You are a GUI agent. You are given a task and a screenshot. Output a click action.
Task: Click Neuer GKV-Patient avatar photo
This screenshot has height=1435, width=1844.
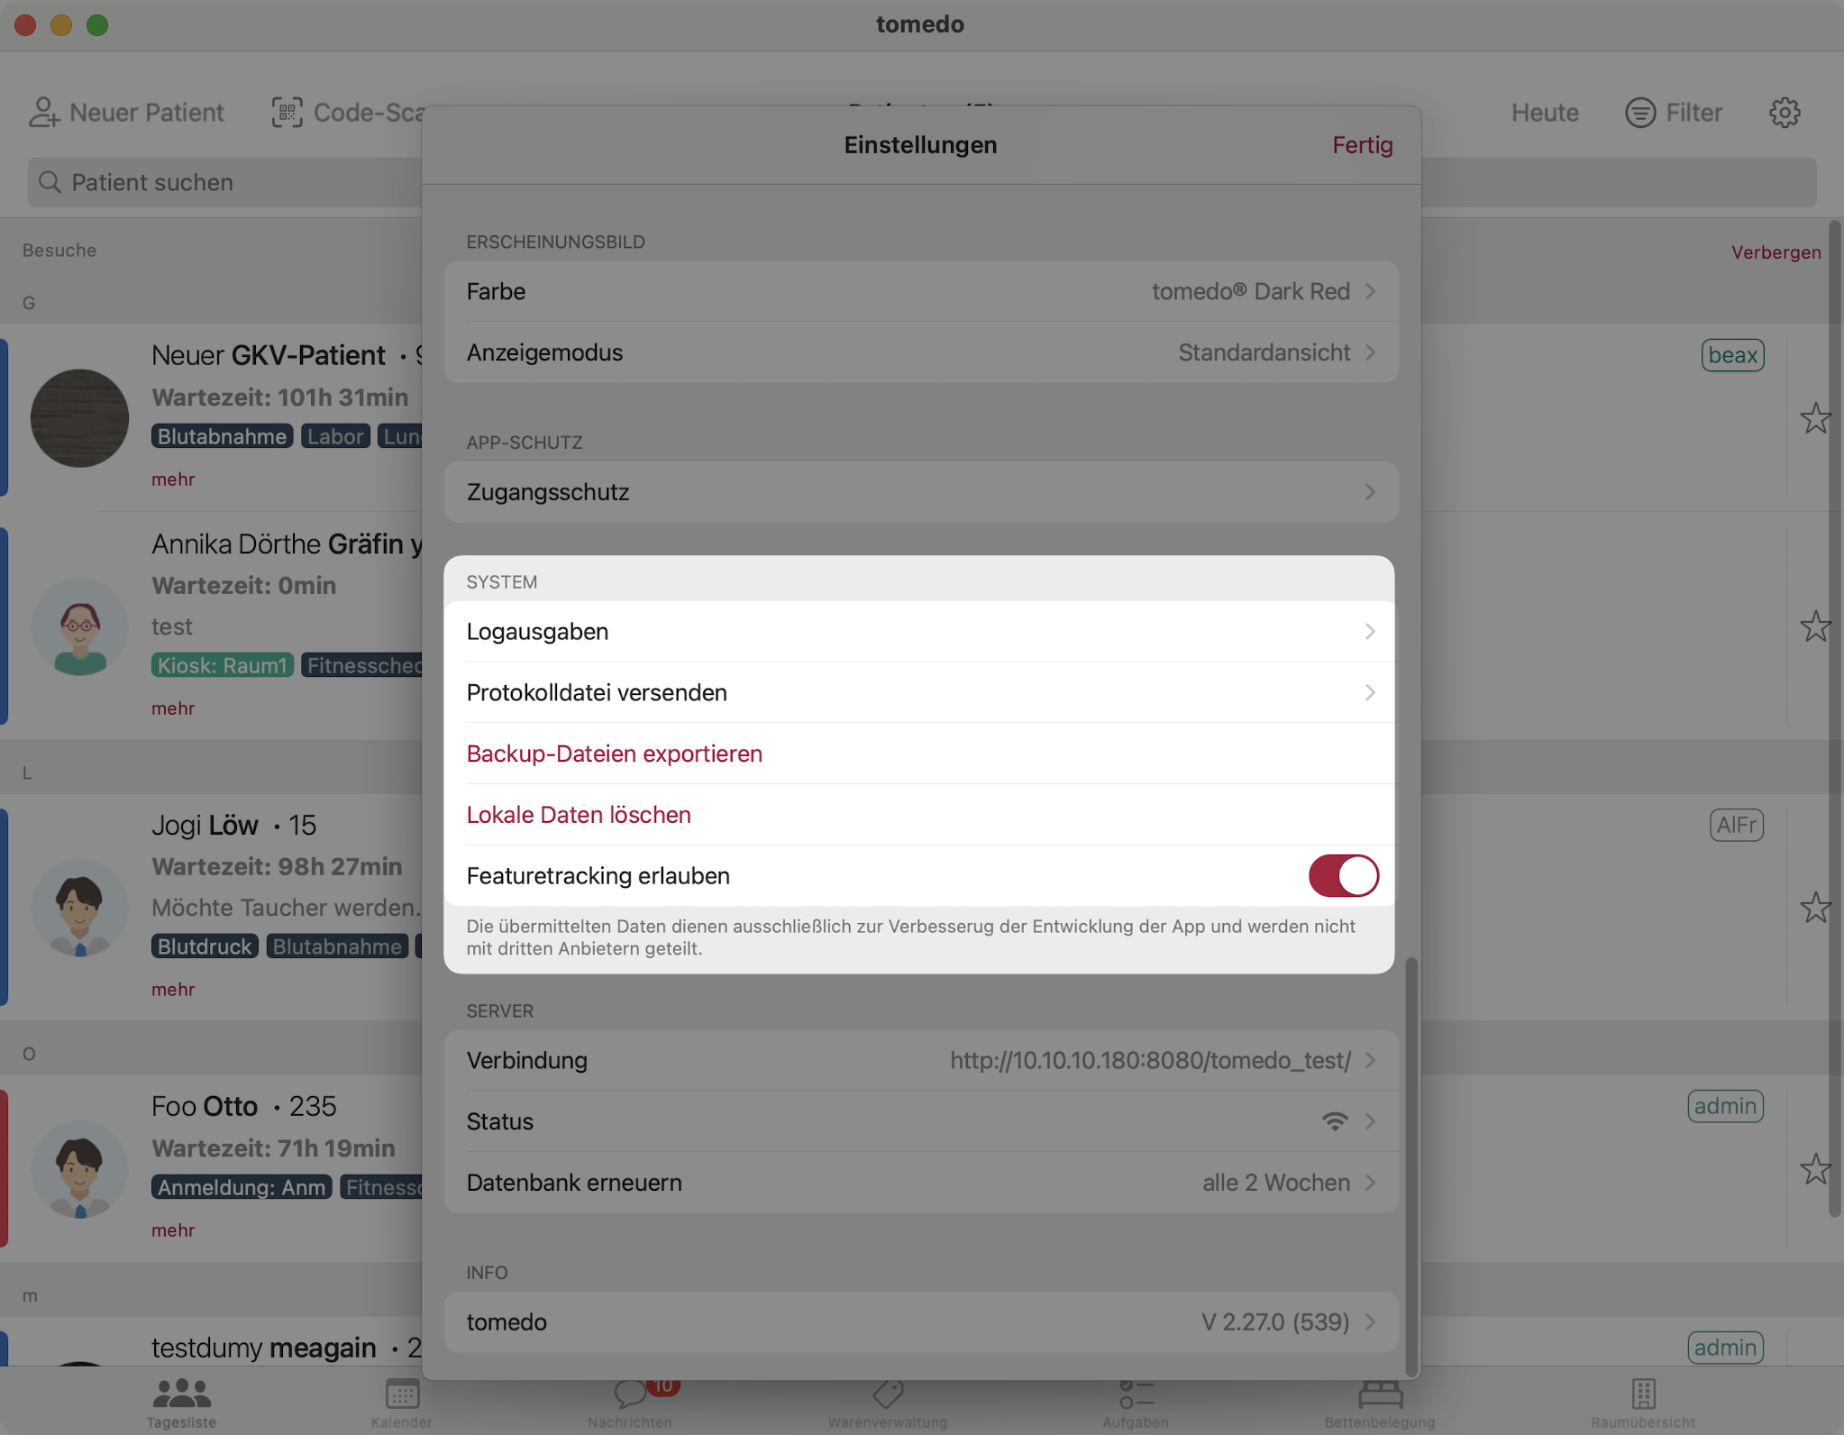pyautogui.click(x=79, y=418)
